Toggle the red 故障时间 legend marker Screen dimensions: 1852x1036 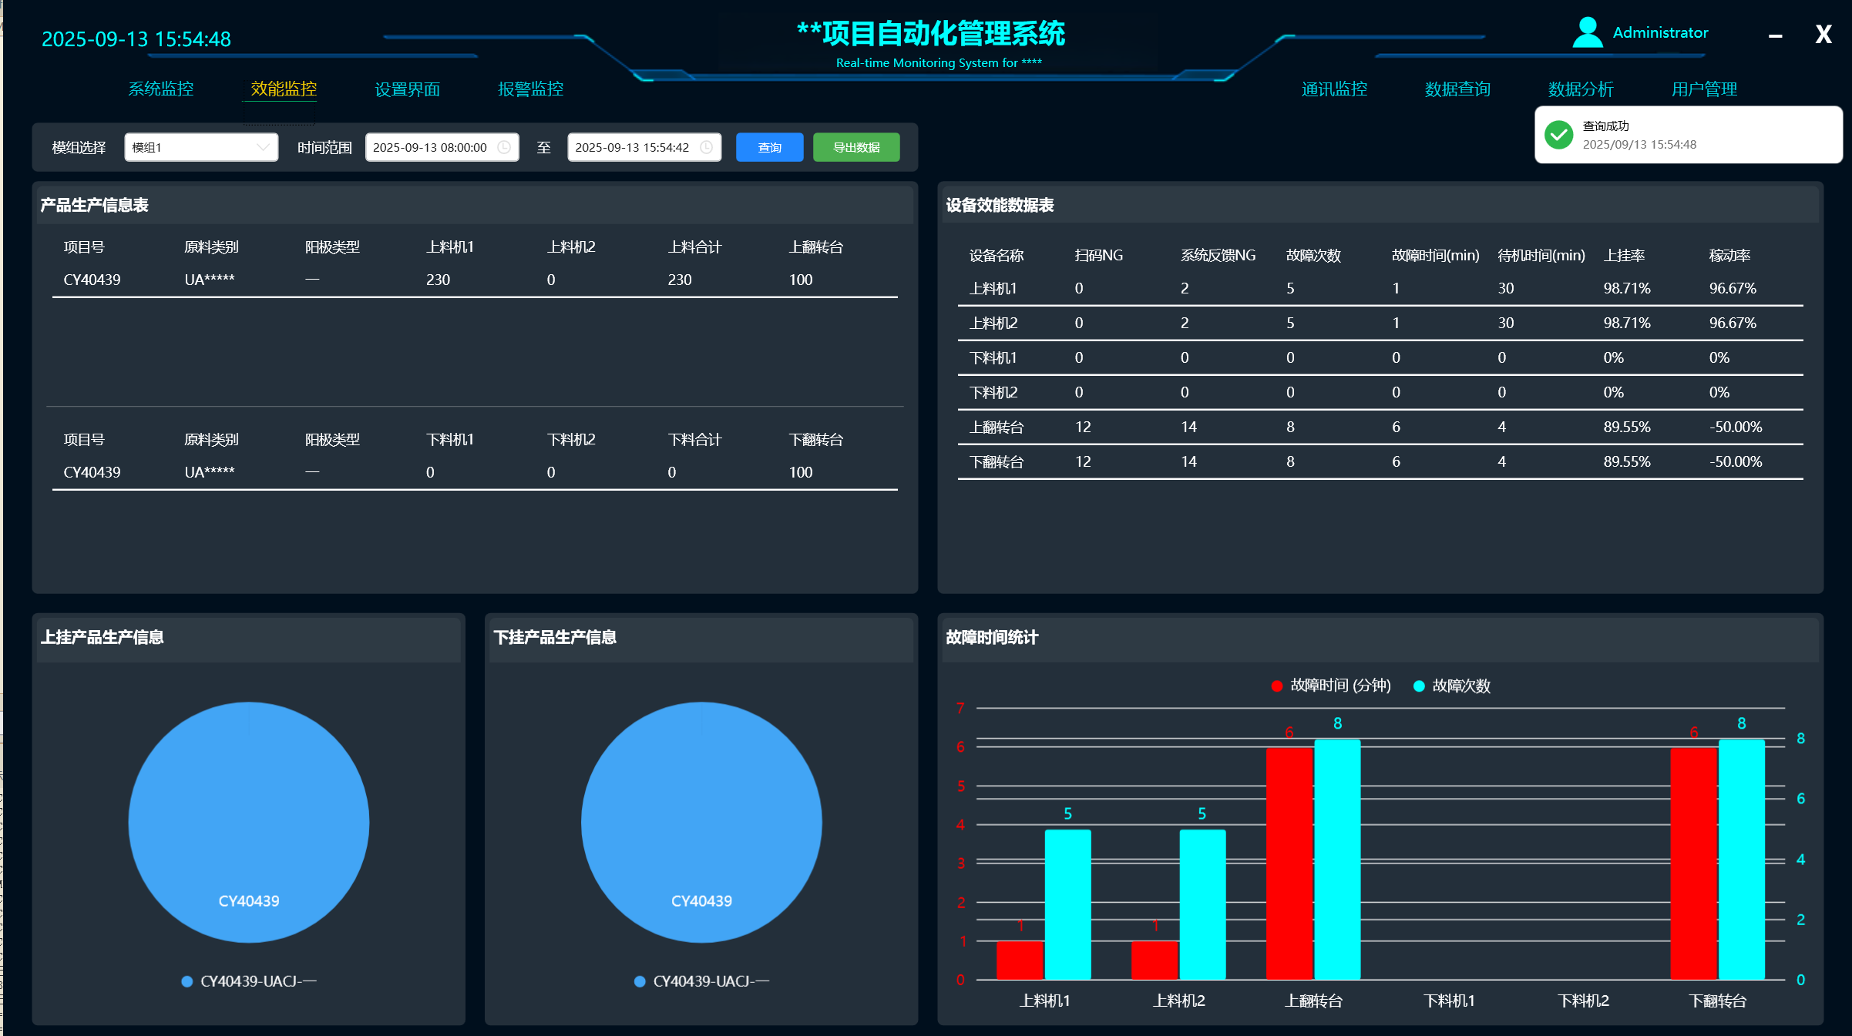[x=1276, y=686]
